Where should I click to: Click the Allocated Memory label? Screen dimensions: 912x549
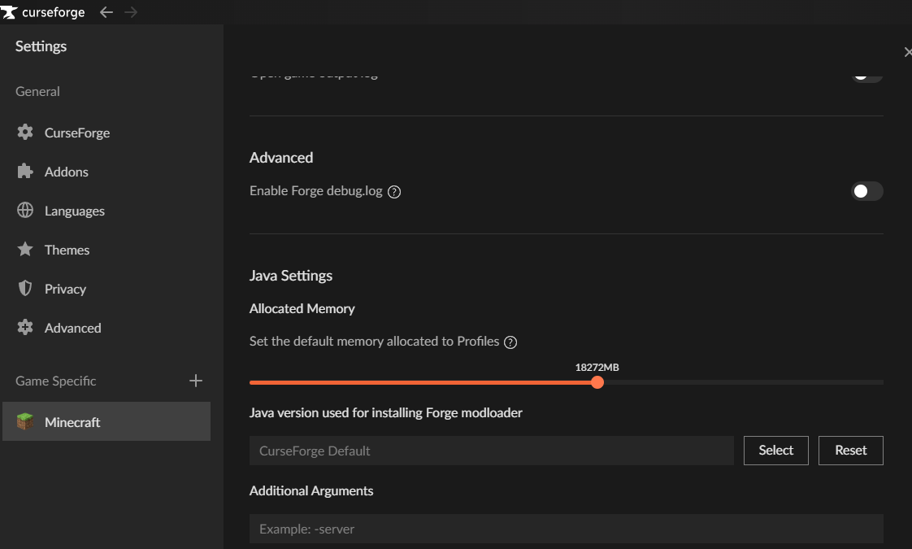(302, 308)
